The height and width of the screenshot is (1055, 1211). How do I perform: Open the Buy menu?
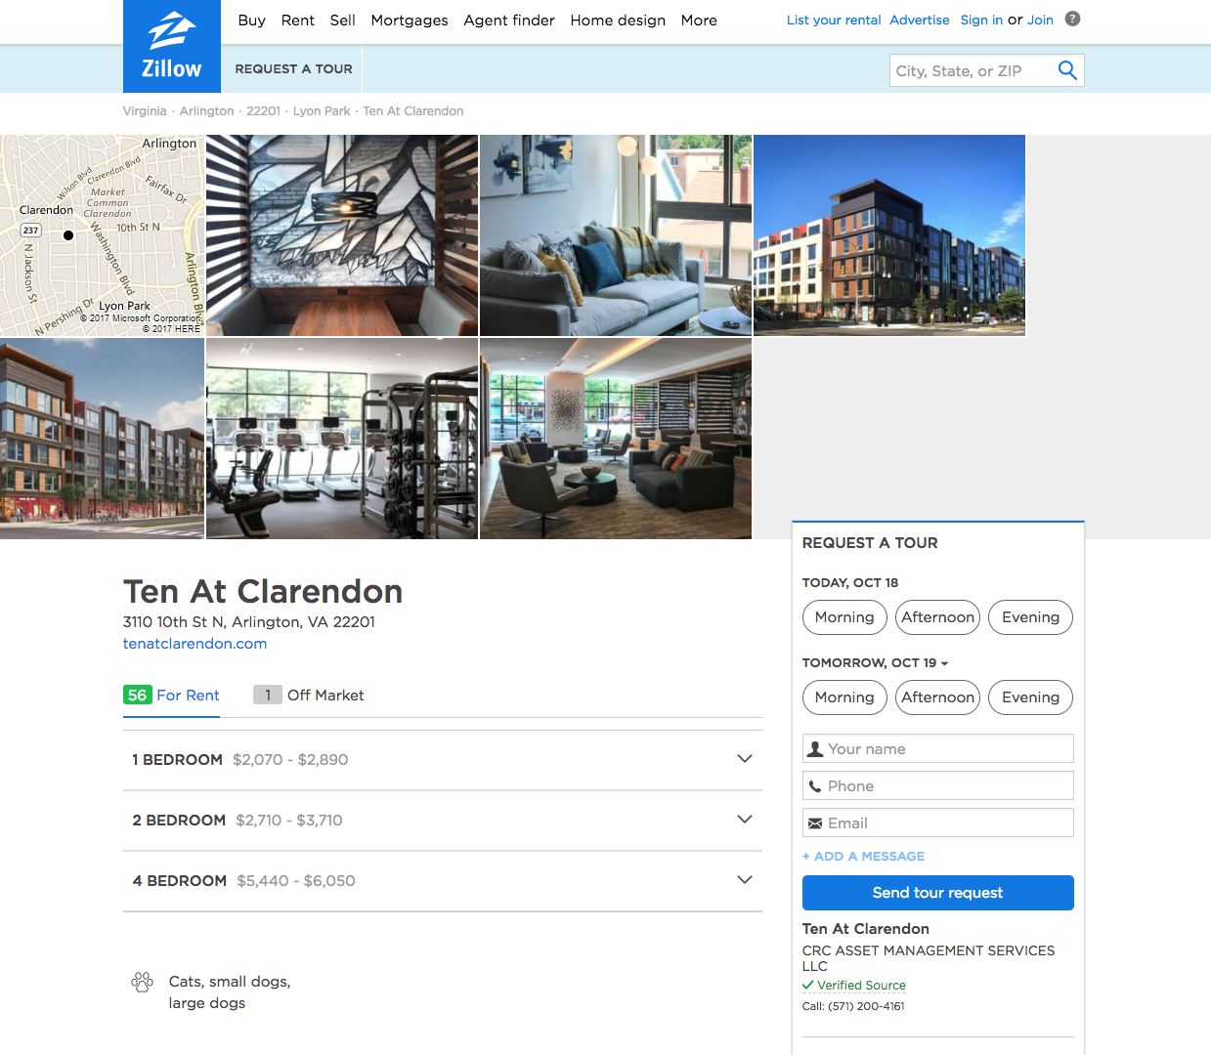251,20
